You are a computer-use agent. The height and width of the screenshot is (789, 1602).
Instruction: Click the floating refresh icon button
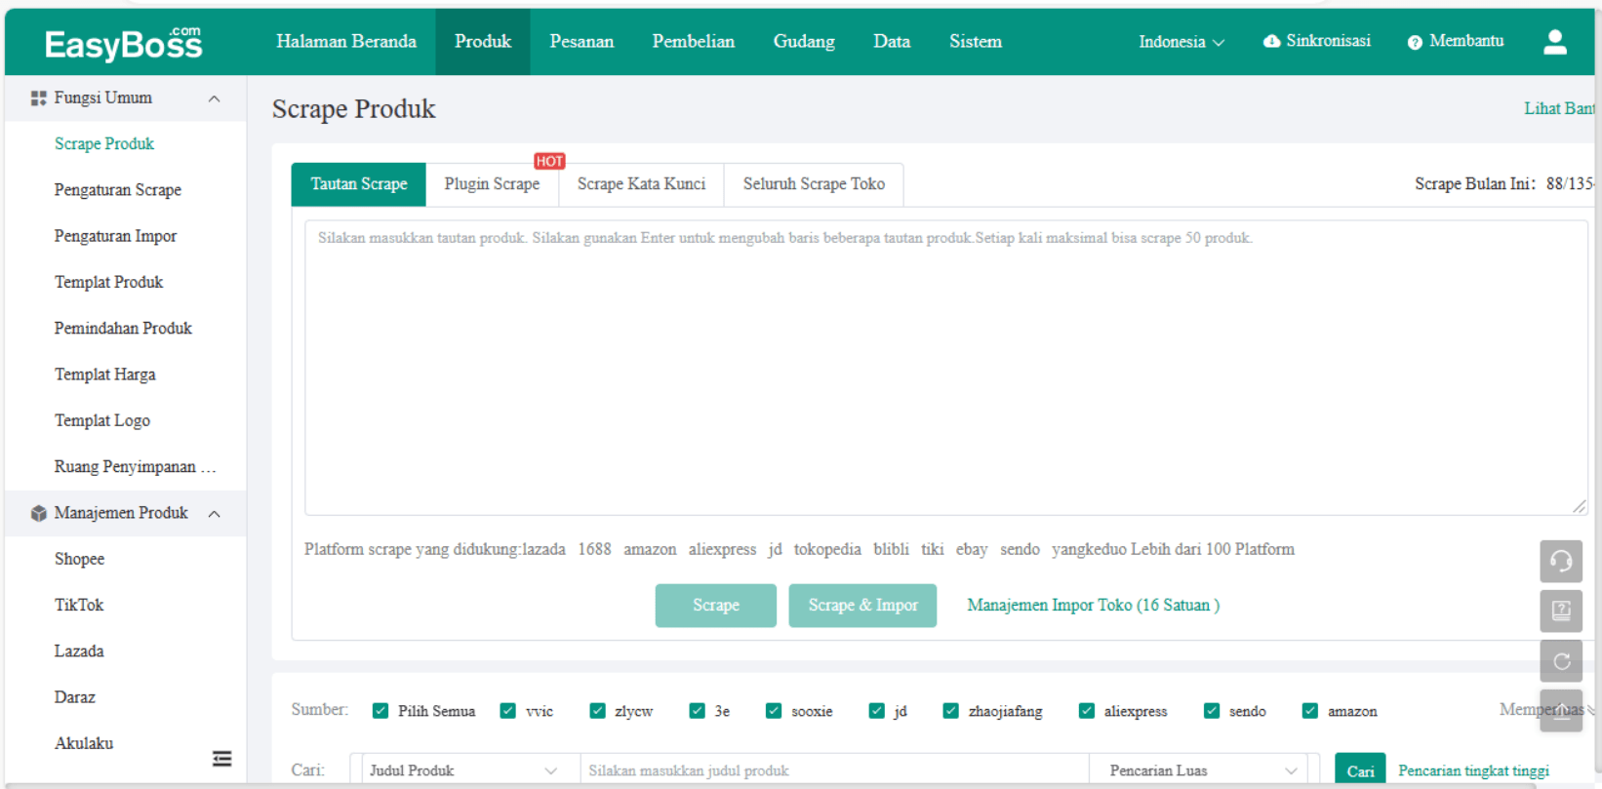[x=1561, y=661]
